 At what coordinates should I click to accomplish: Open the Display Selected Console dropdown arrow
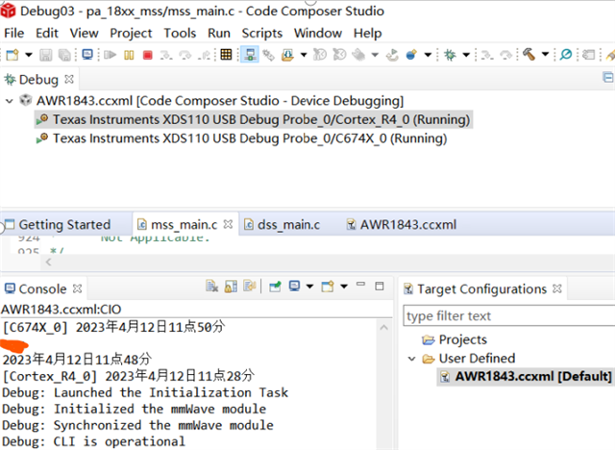click(309, 287)
